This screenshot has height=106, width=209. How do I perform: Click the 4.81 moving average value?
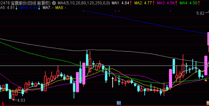point(11,8)
